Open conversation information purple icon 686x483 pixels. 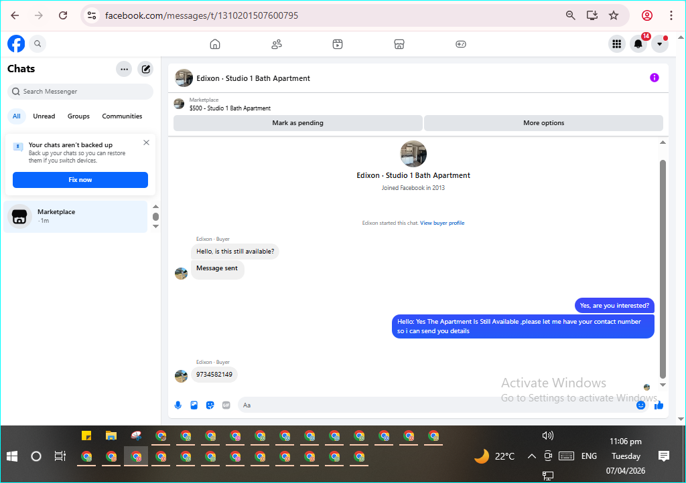[x=654, y=78]
